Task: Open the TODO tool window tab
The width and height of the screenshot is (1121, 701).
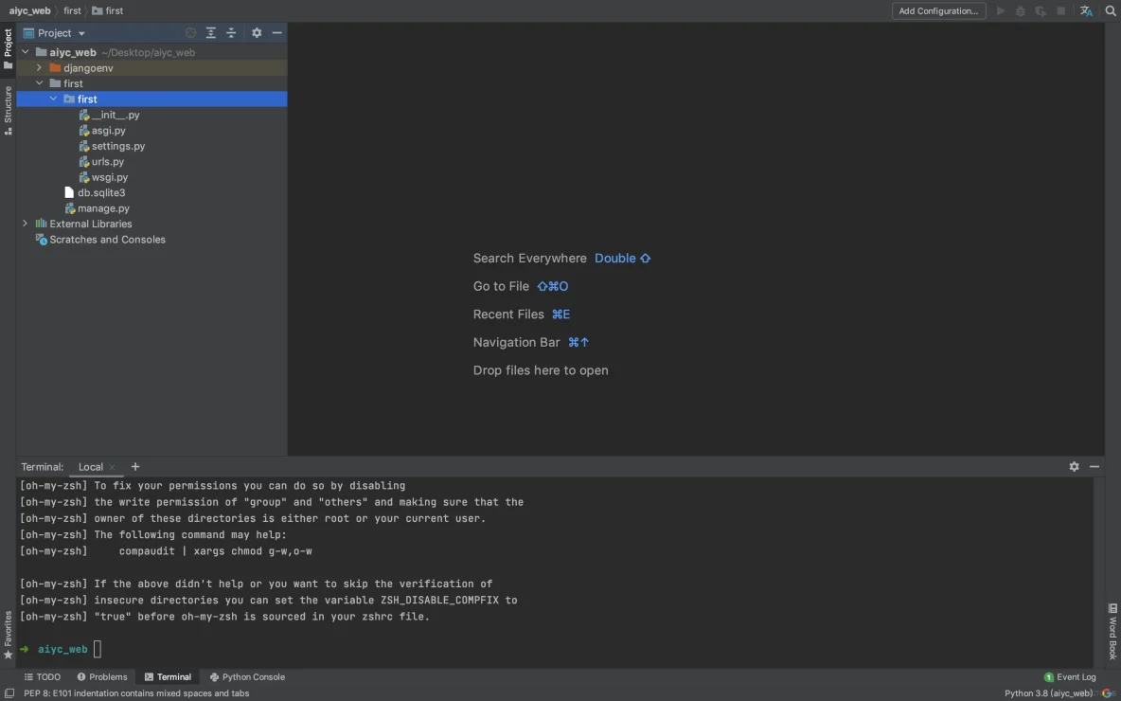Action: (x=43, y=676)
